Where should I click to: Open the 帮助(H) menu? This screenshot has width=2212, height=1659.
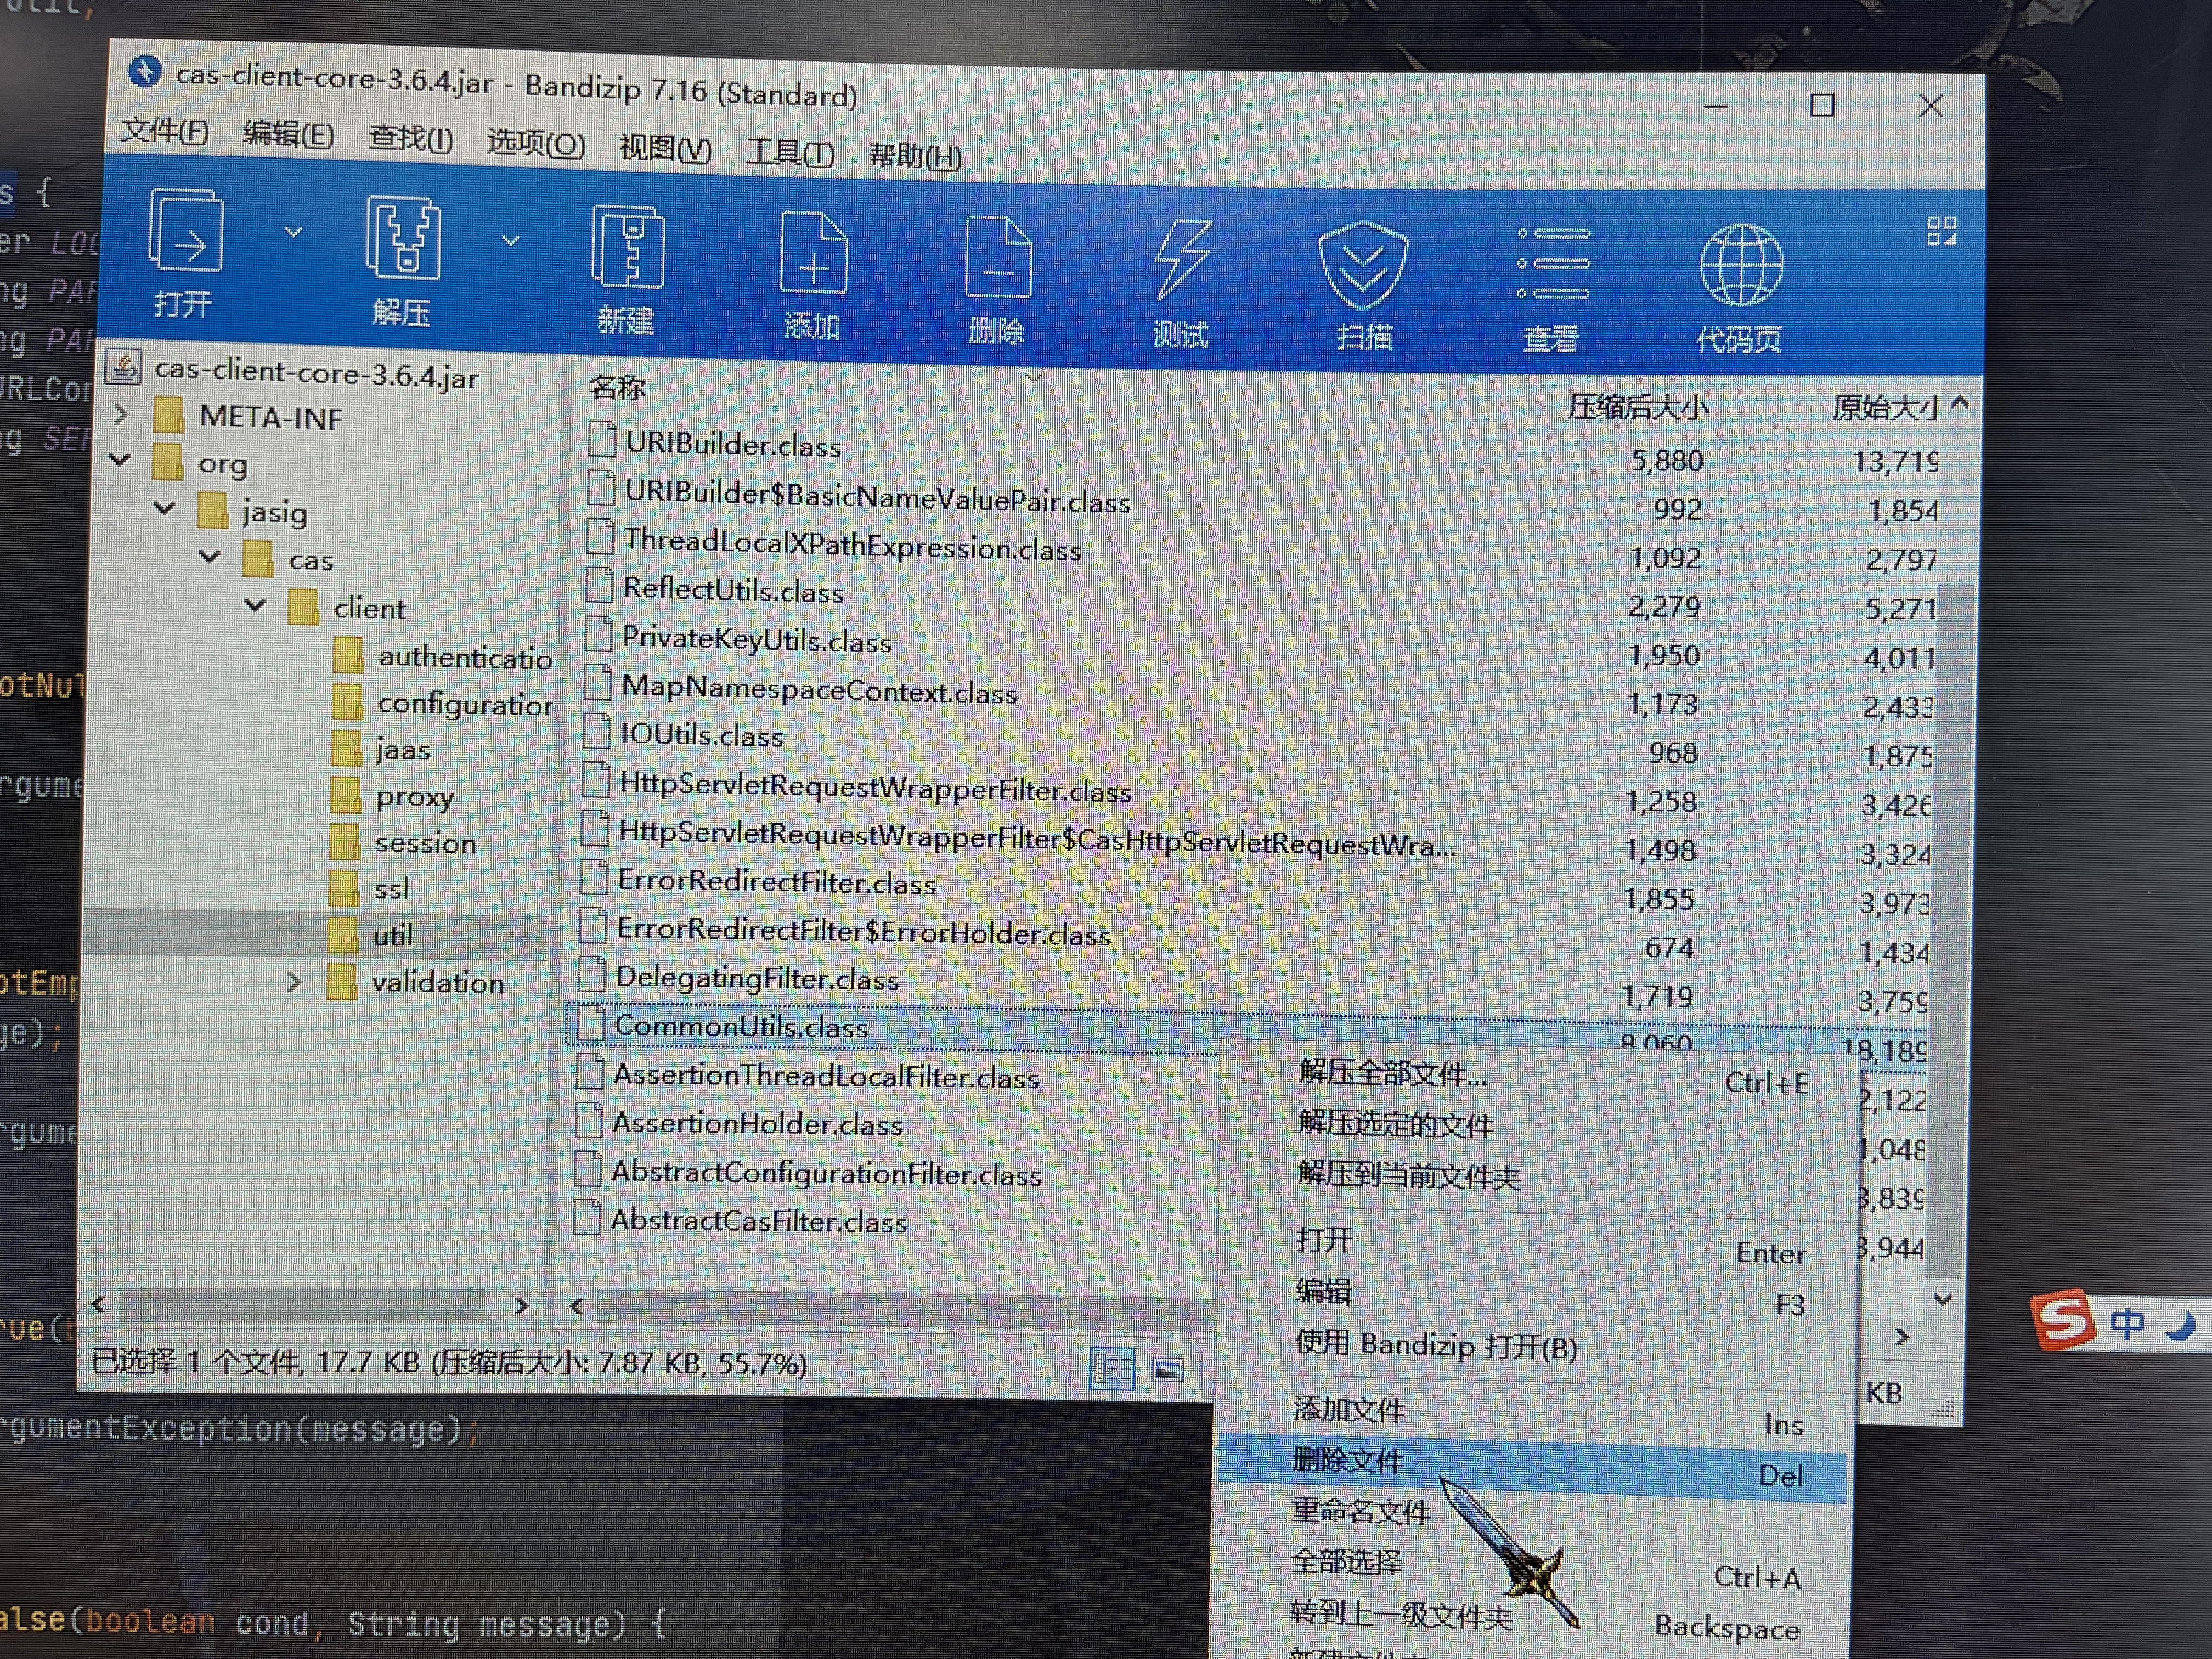[x=915, y=155]
